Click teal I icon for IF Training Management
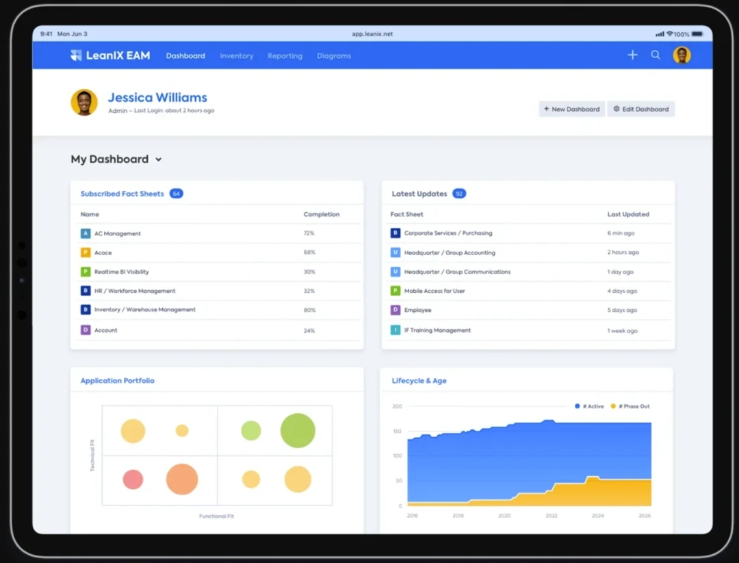The height and width of the screenshot is (563, 739). [x=396, y=330]
